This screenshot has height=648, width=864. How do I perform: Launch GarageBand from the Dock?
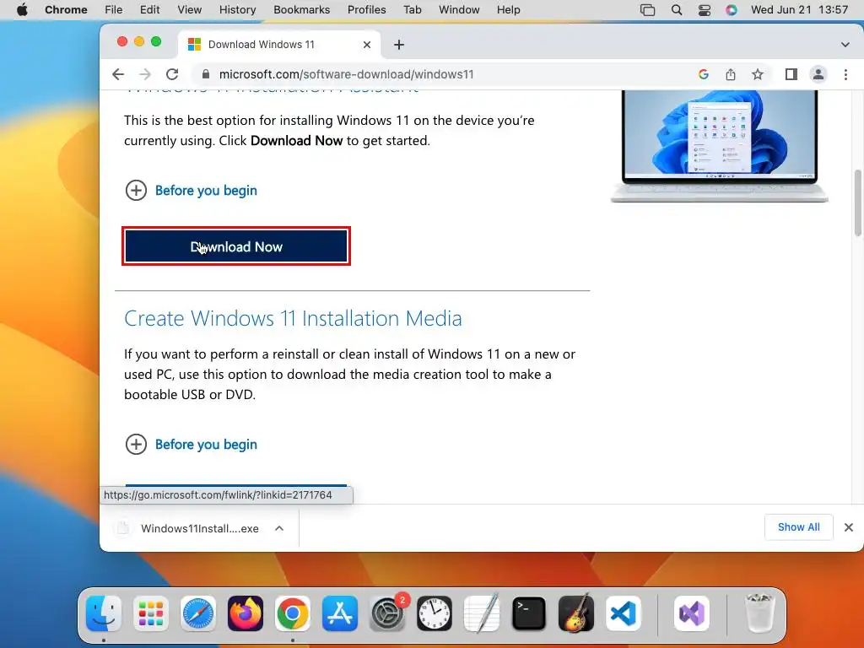coord(576,613)
